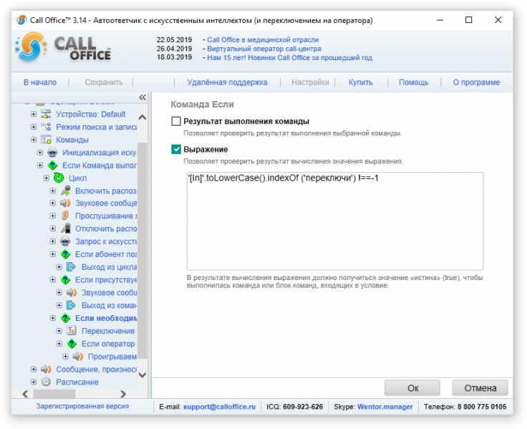Click the speaker icon beside Сообщение, произносимое
Viewport: 527px width, 429px height.
click(x=46, y=369)
